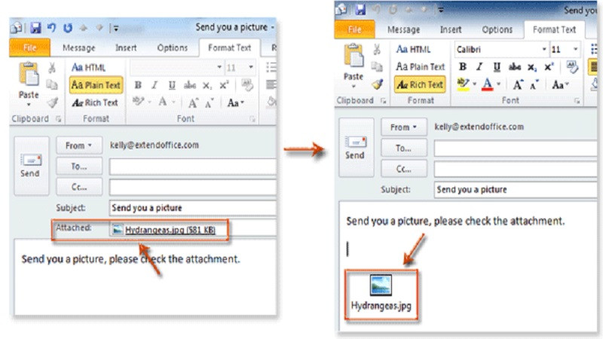Click Send button in left window
The height and width of the screenshot is (339, 603).
tap(31, 166)
